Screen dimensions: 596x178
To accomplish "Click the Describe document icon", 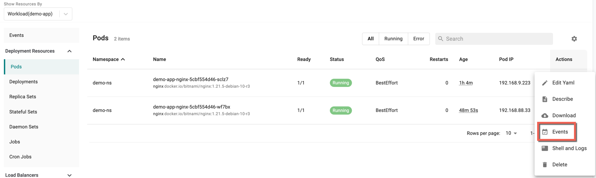I will click(x=544, y=99).
